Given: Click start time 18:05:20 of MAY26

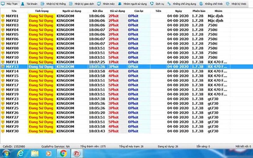Looking at the screenshot, I should tap(97, 113).
